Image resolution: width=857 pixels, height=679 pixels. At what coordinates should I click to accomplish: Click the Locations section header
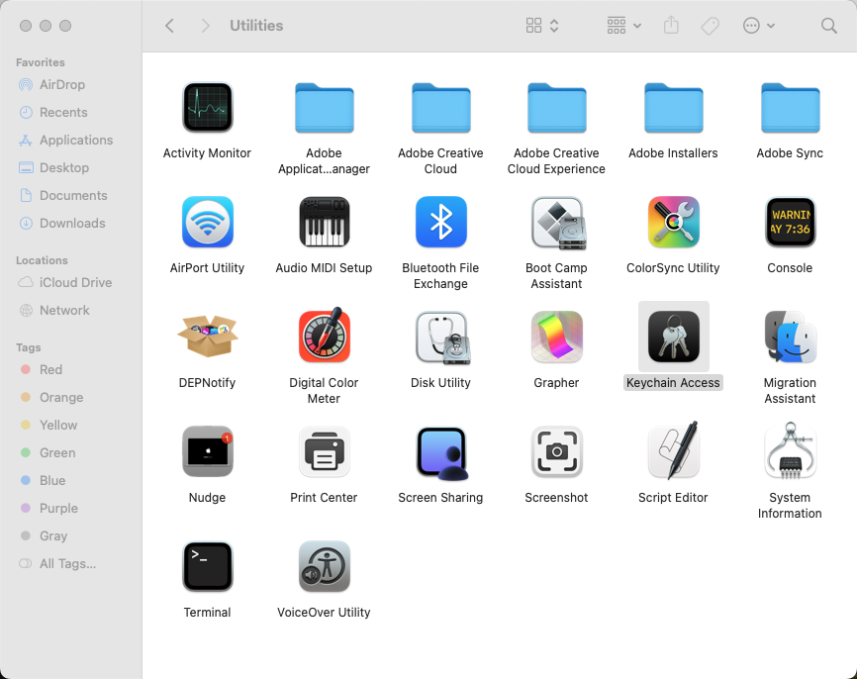pyautogui.click(x=43, y=260)
